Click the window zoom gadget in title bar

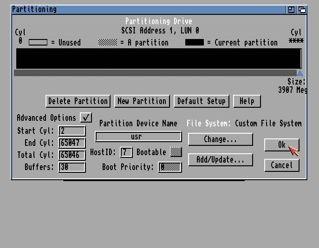[291, 9]
